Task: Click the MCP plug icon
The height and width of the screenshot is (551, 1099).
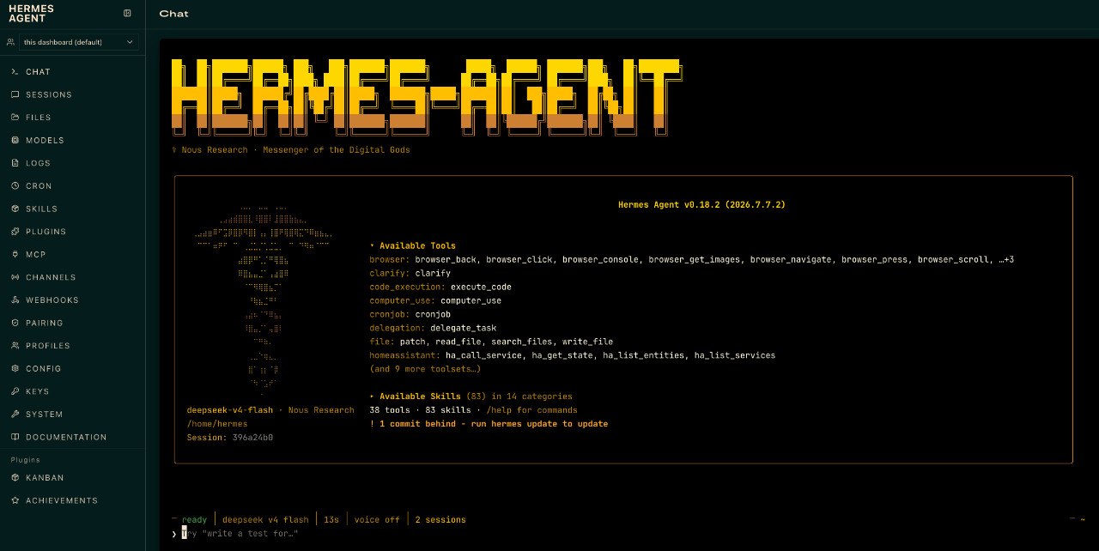Action: 15,254
